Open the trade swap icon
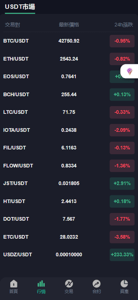Viewport: 138px width, 300px height. (x=69, y=283)
